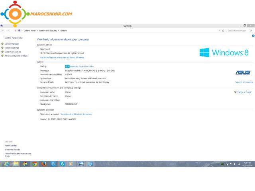Screen dimensions: 255x191
Task: Click the processor value text
Action: click(x=90, y=71)
